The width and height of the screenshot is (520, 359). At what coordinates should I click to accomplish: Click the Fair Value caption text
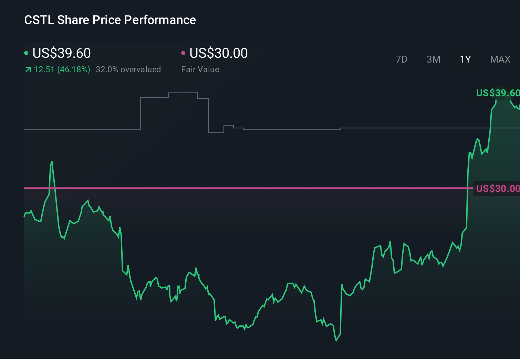click(x=200, y=69)
